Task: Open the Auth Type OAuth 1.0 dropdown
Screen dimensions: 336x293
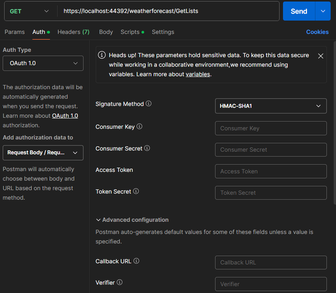Action: click(43, 64)
